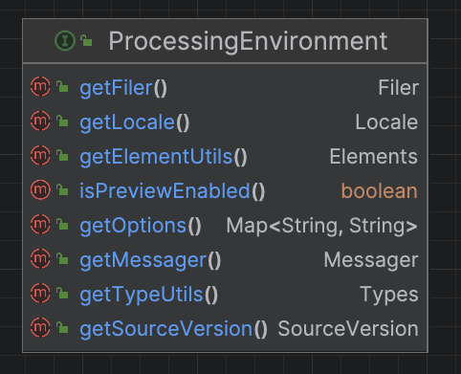Viewport: 461px width, 374px height.
Task: Click the visibility lock icon for getTypeUtils()
Action: (62, 293)
